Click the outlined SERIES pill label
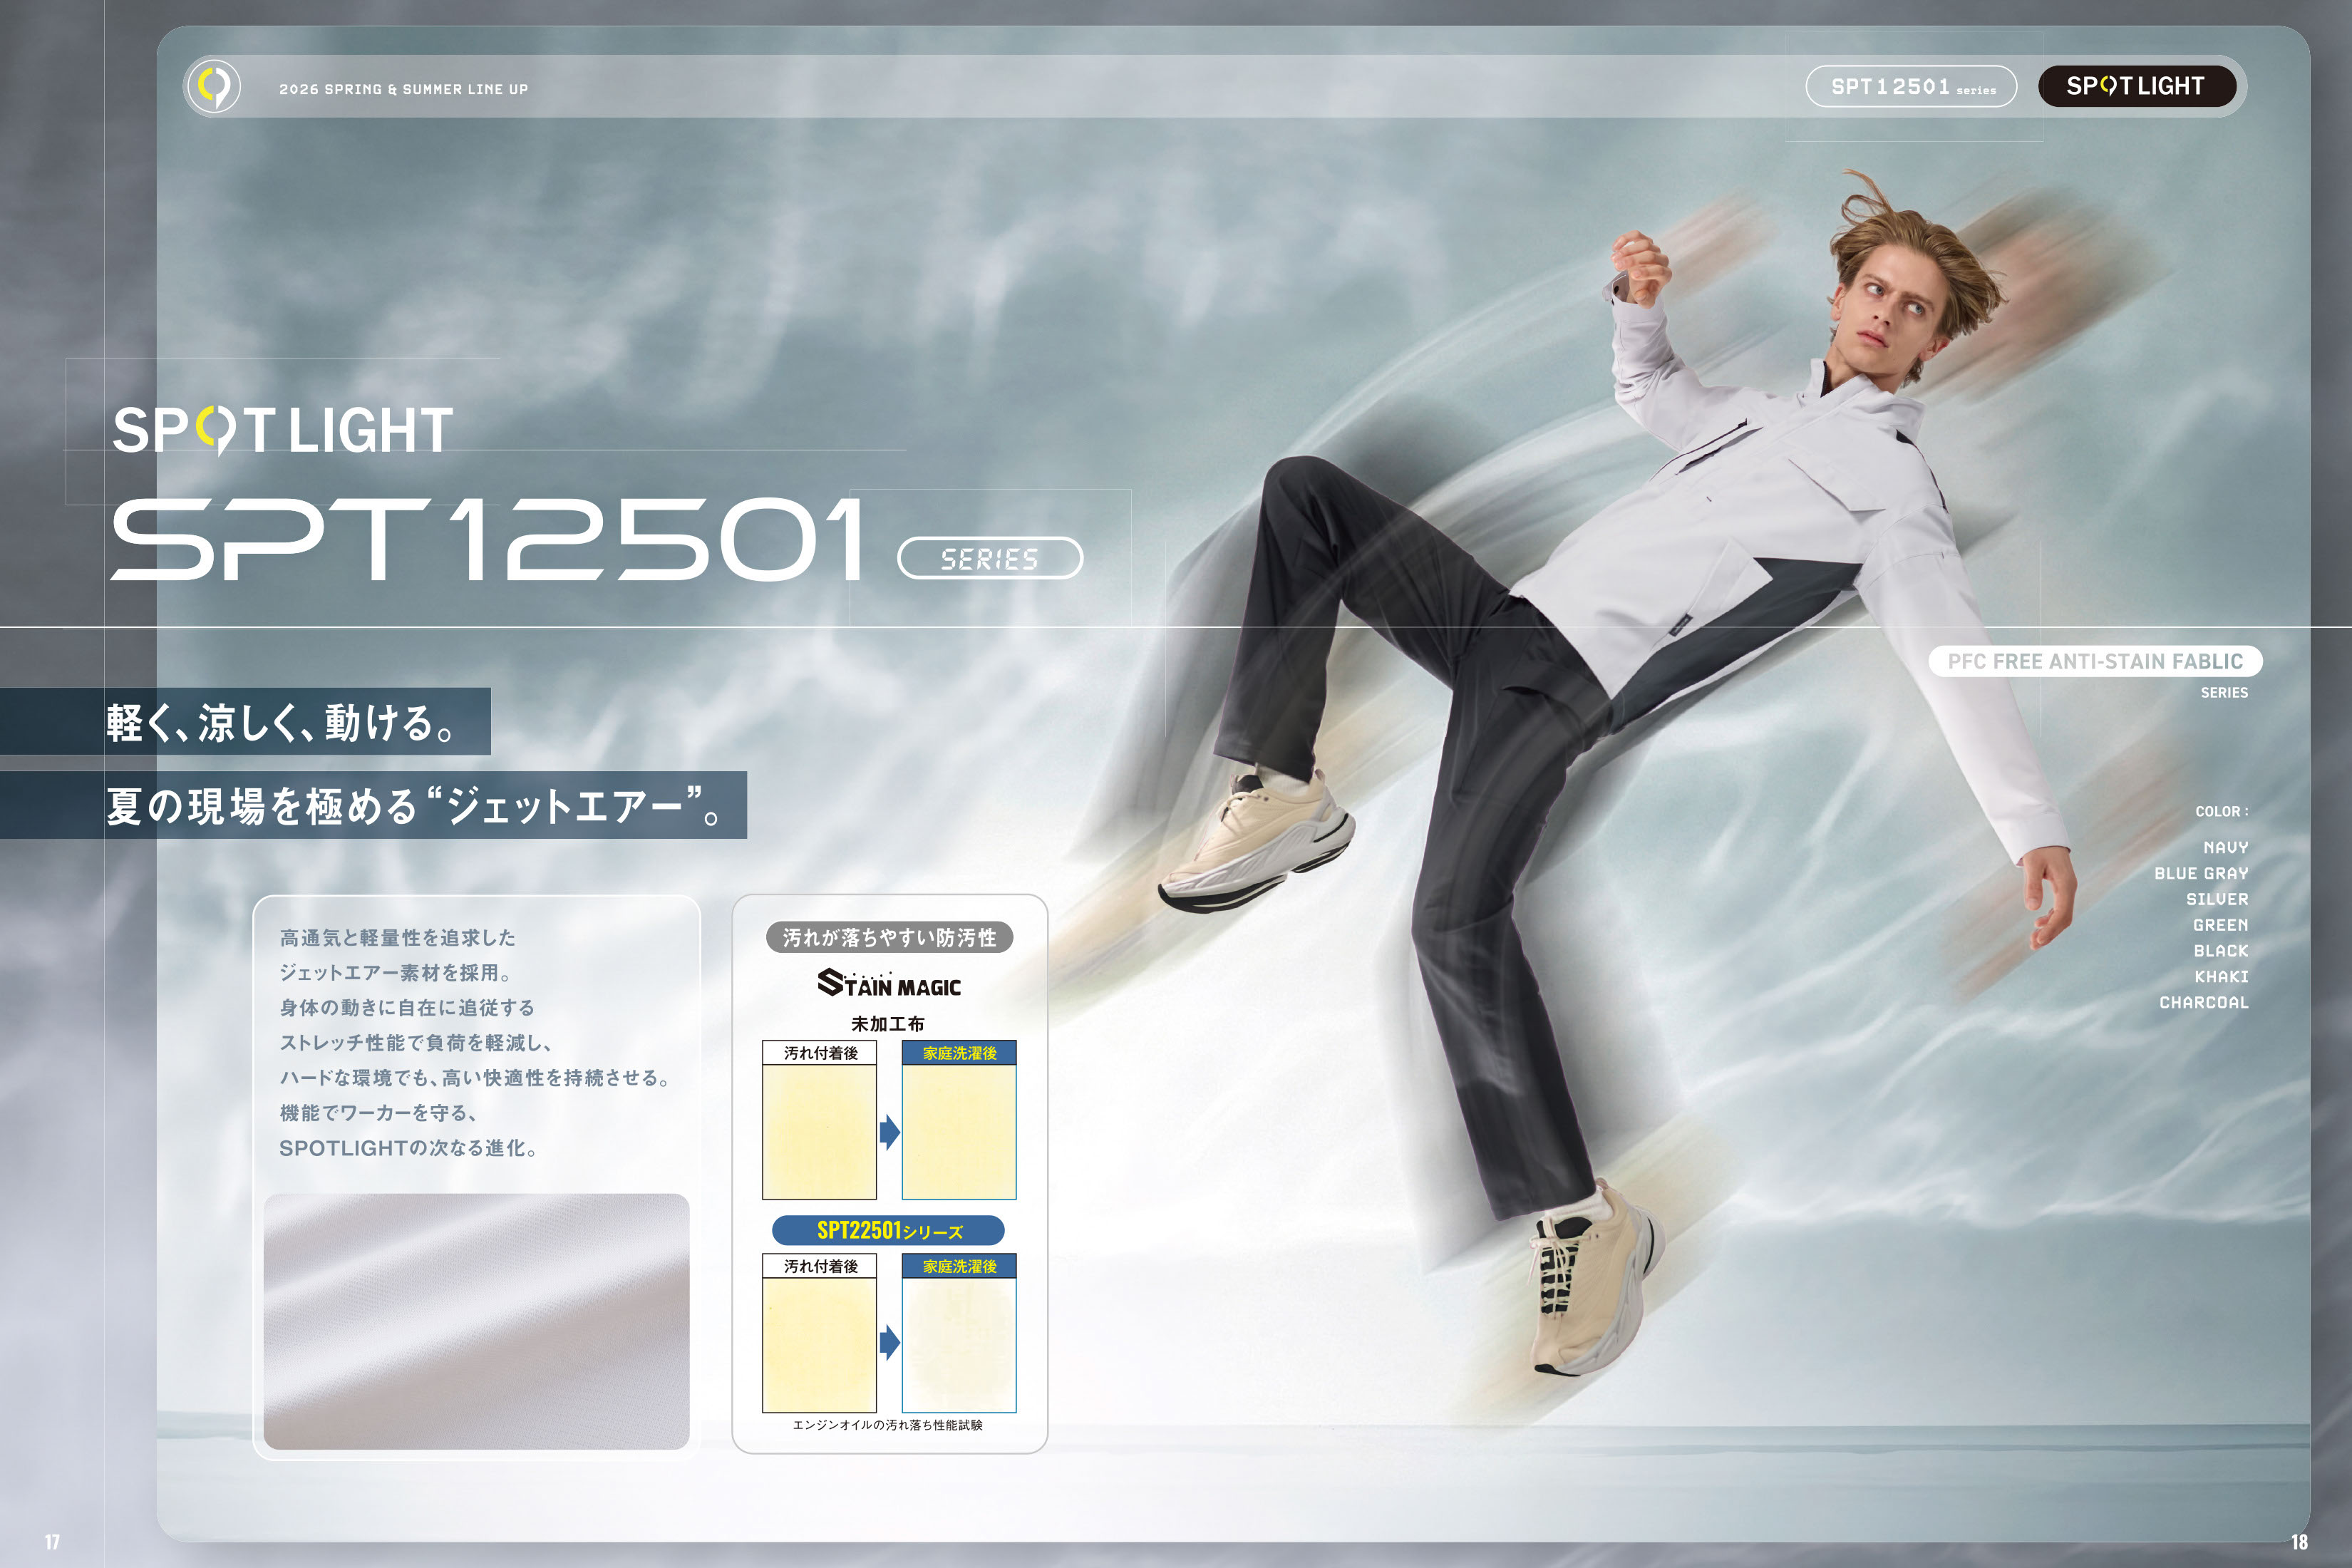The width and height of the screenshot is (2352, 1568). (989, 558)
